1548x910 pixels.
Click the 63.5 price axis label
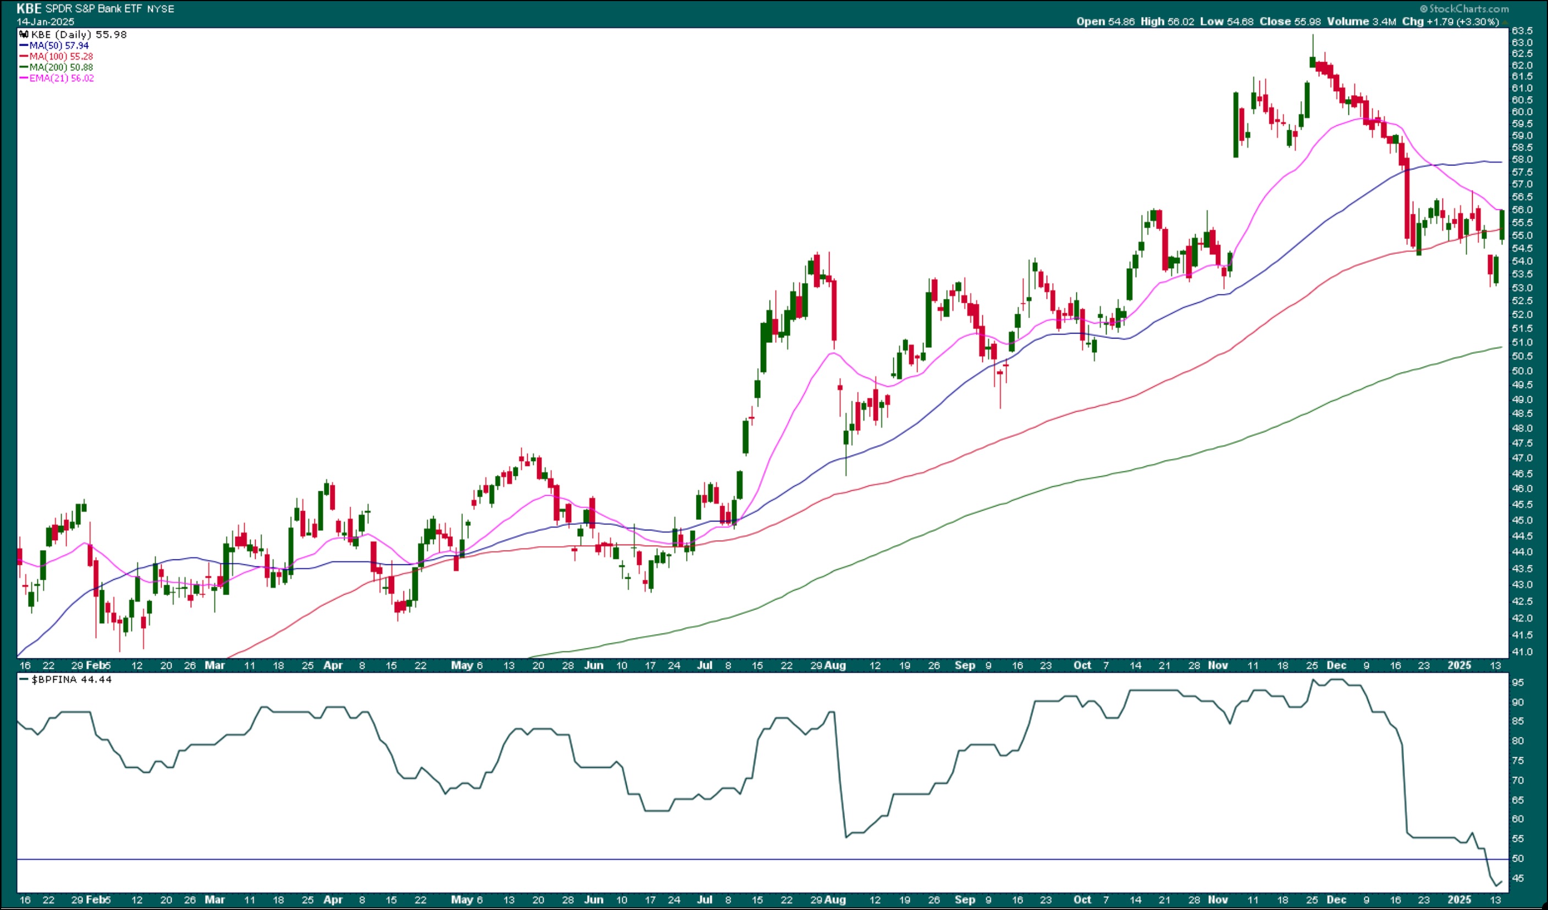tap(1522, 31)
